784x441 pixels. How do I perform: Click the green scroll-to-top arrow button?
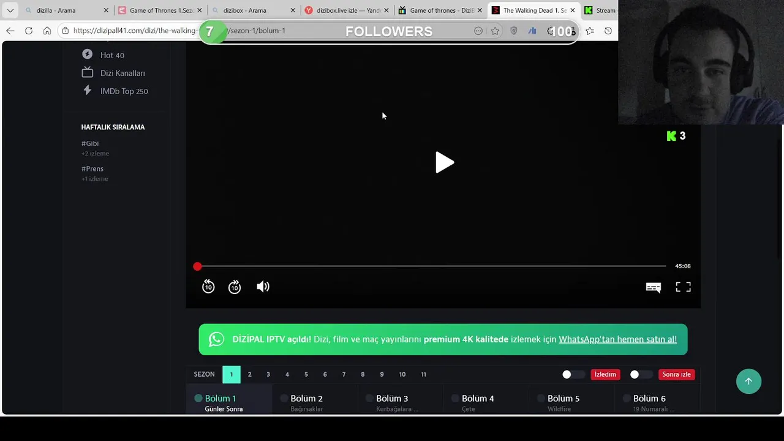coord(748,381)
